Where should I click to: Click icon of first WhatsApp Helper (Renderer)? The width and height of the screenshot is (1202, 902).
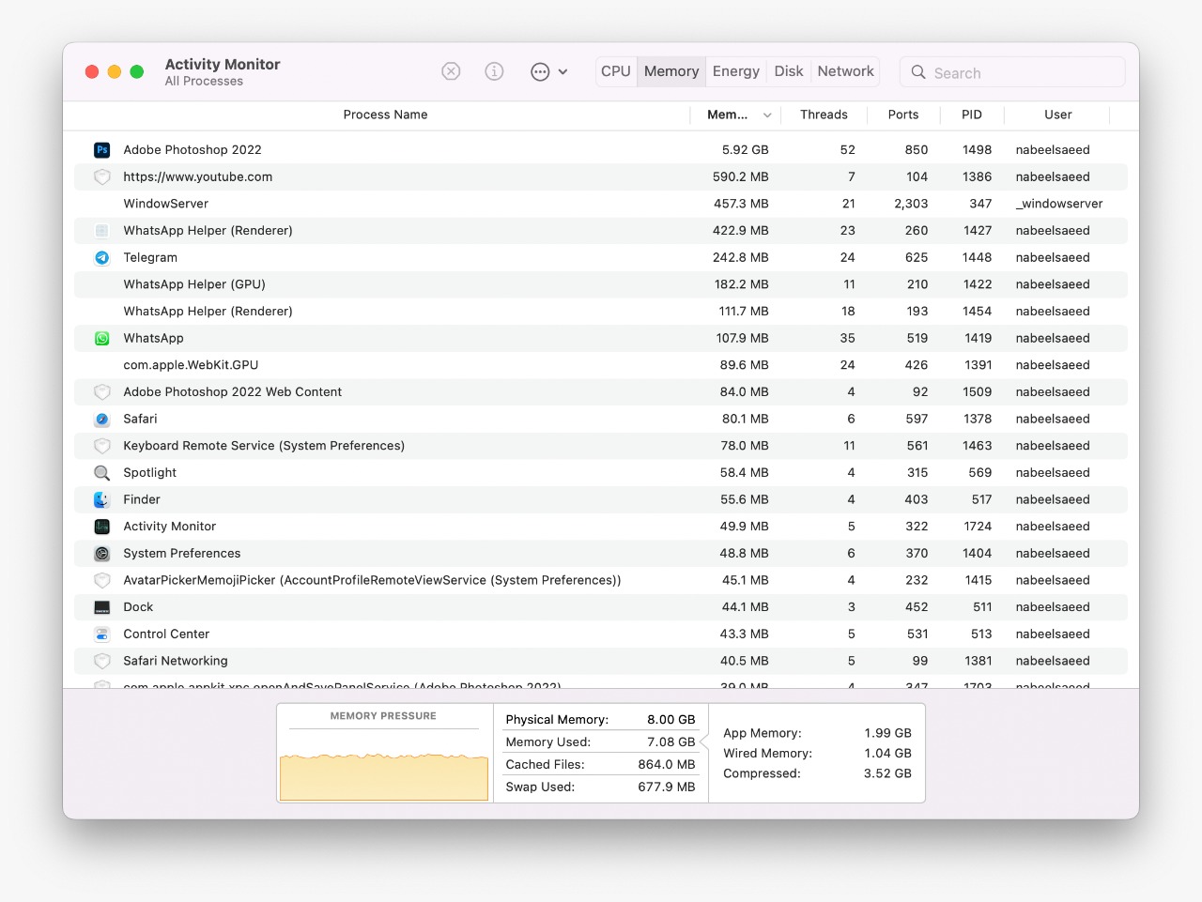pos(102,231)
